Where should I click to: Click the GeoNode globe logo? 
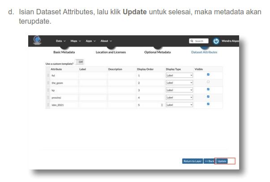coord(37,41)
